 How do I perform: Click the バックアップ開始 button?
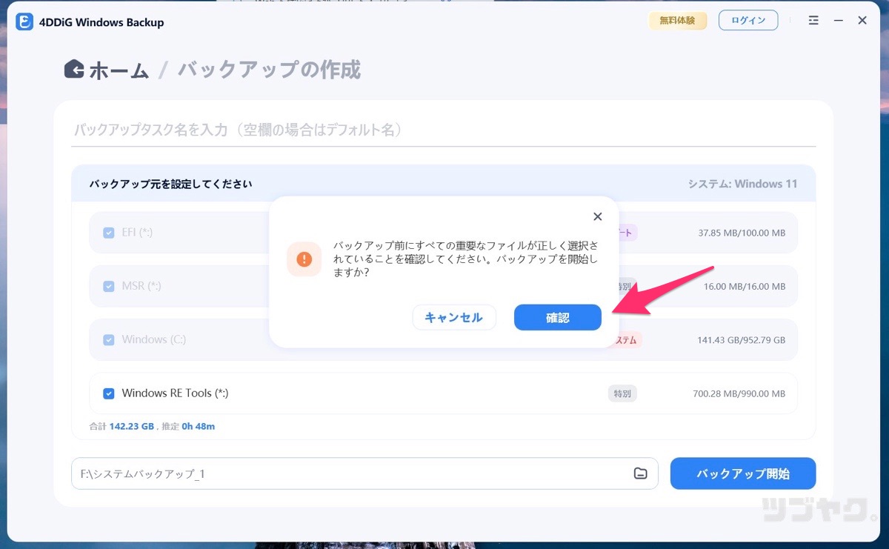[x=742, y=473]
